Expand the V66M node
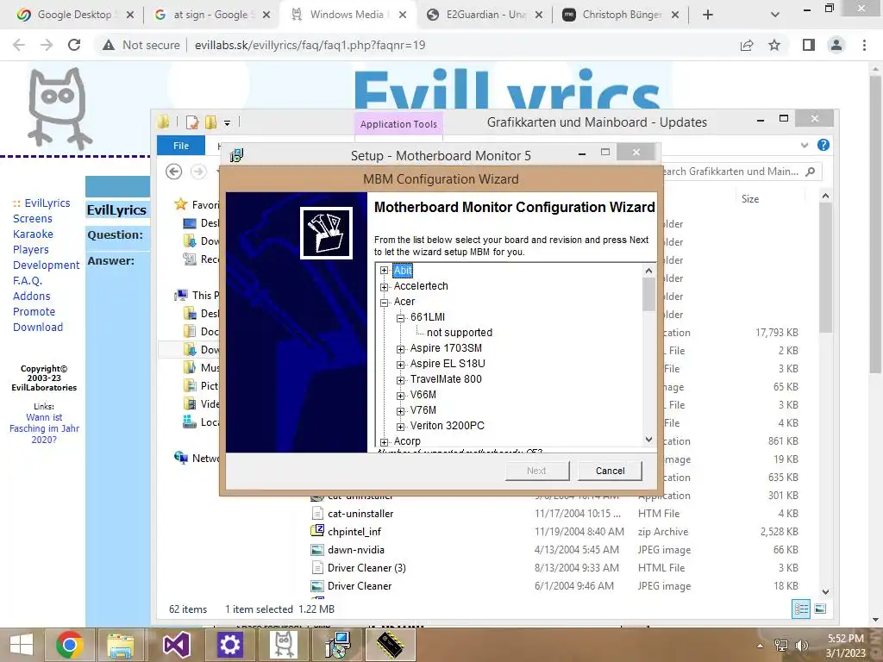The height and width of the screenshot is (662, 883). point(400,396)
